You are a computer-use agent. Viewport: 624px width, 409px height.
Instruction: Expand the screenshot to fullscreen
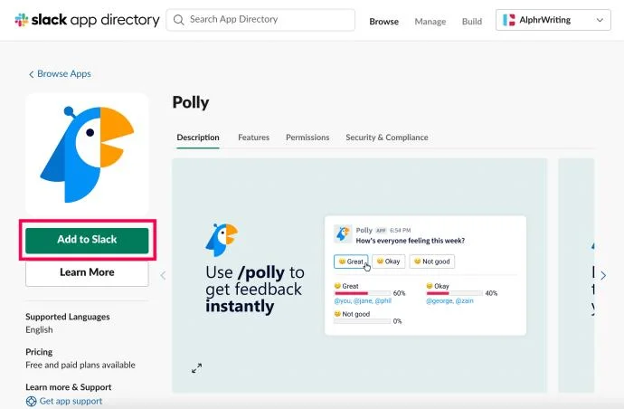(196, 368)
